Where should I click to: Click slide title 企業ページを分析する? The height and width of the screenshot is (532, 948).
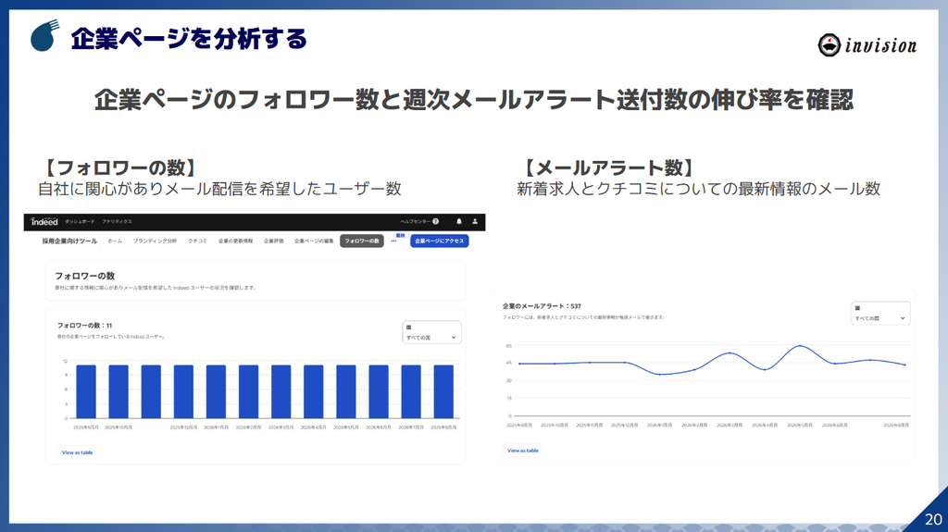(x=189, y=39)
